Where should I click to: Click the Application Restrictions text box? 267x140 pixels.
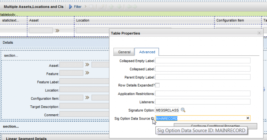pos(203,94)
